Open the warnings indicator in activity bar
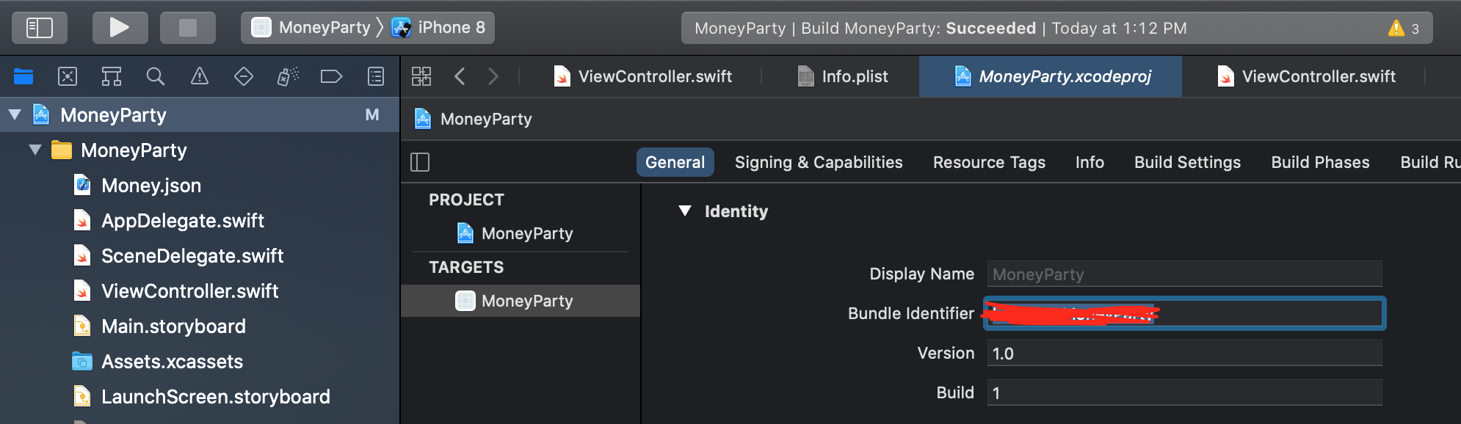The image size is (1461, 424). click(1403, 28)
